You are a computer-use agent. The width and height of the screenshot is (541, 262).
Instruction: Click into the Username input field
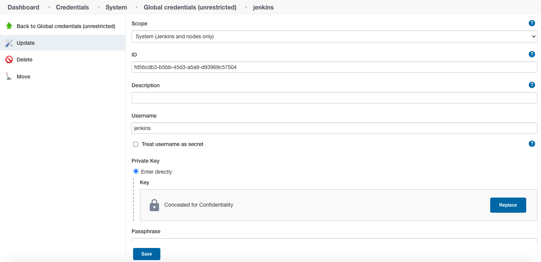[x=334, y=128]
